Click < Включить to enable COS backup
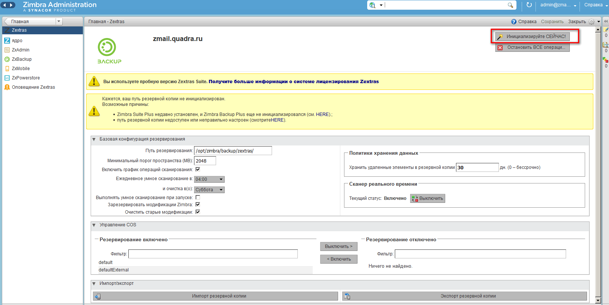Screen dimensions: 609x305 [338, 259]
